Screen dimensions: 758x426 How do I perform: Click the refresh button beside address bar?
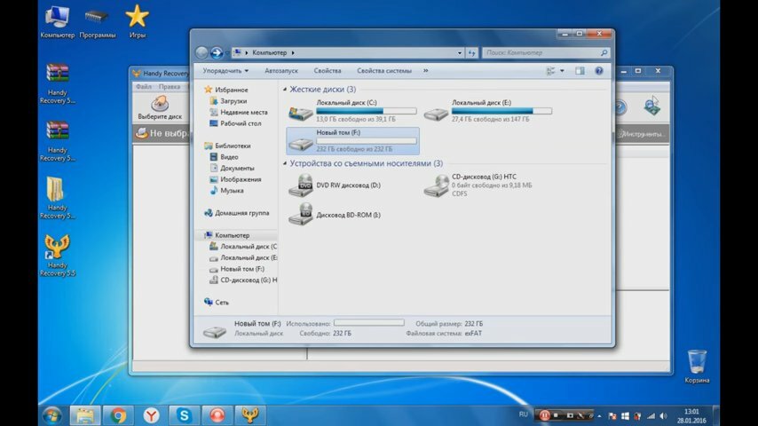click(x=472, y=52)
